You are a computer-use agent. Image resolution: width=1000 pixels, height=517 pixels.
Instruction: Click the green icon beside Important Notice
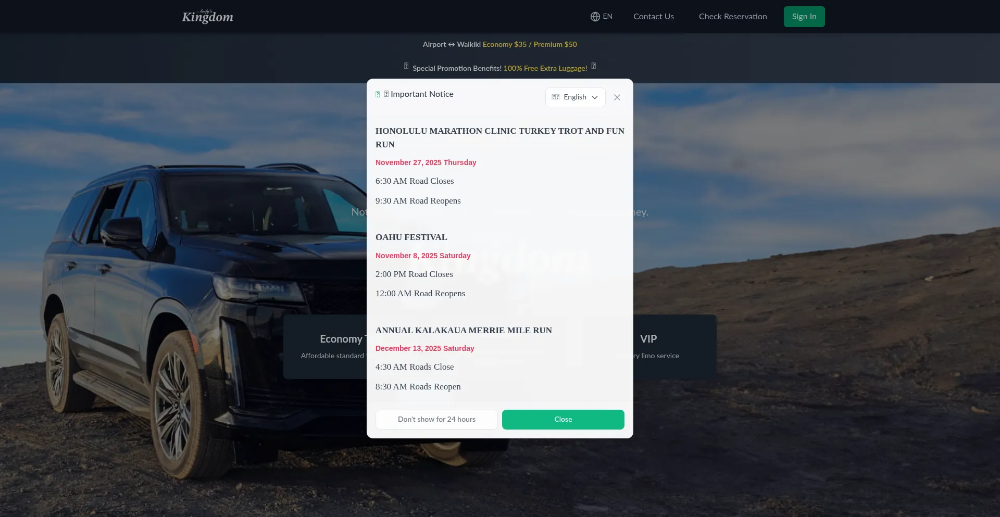coord(378,94)
